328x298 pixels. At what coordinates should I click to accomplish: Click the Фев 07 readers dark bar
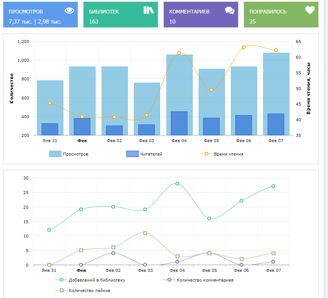pos(276,125)
